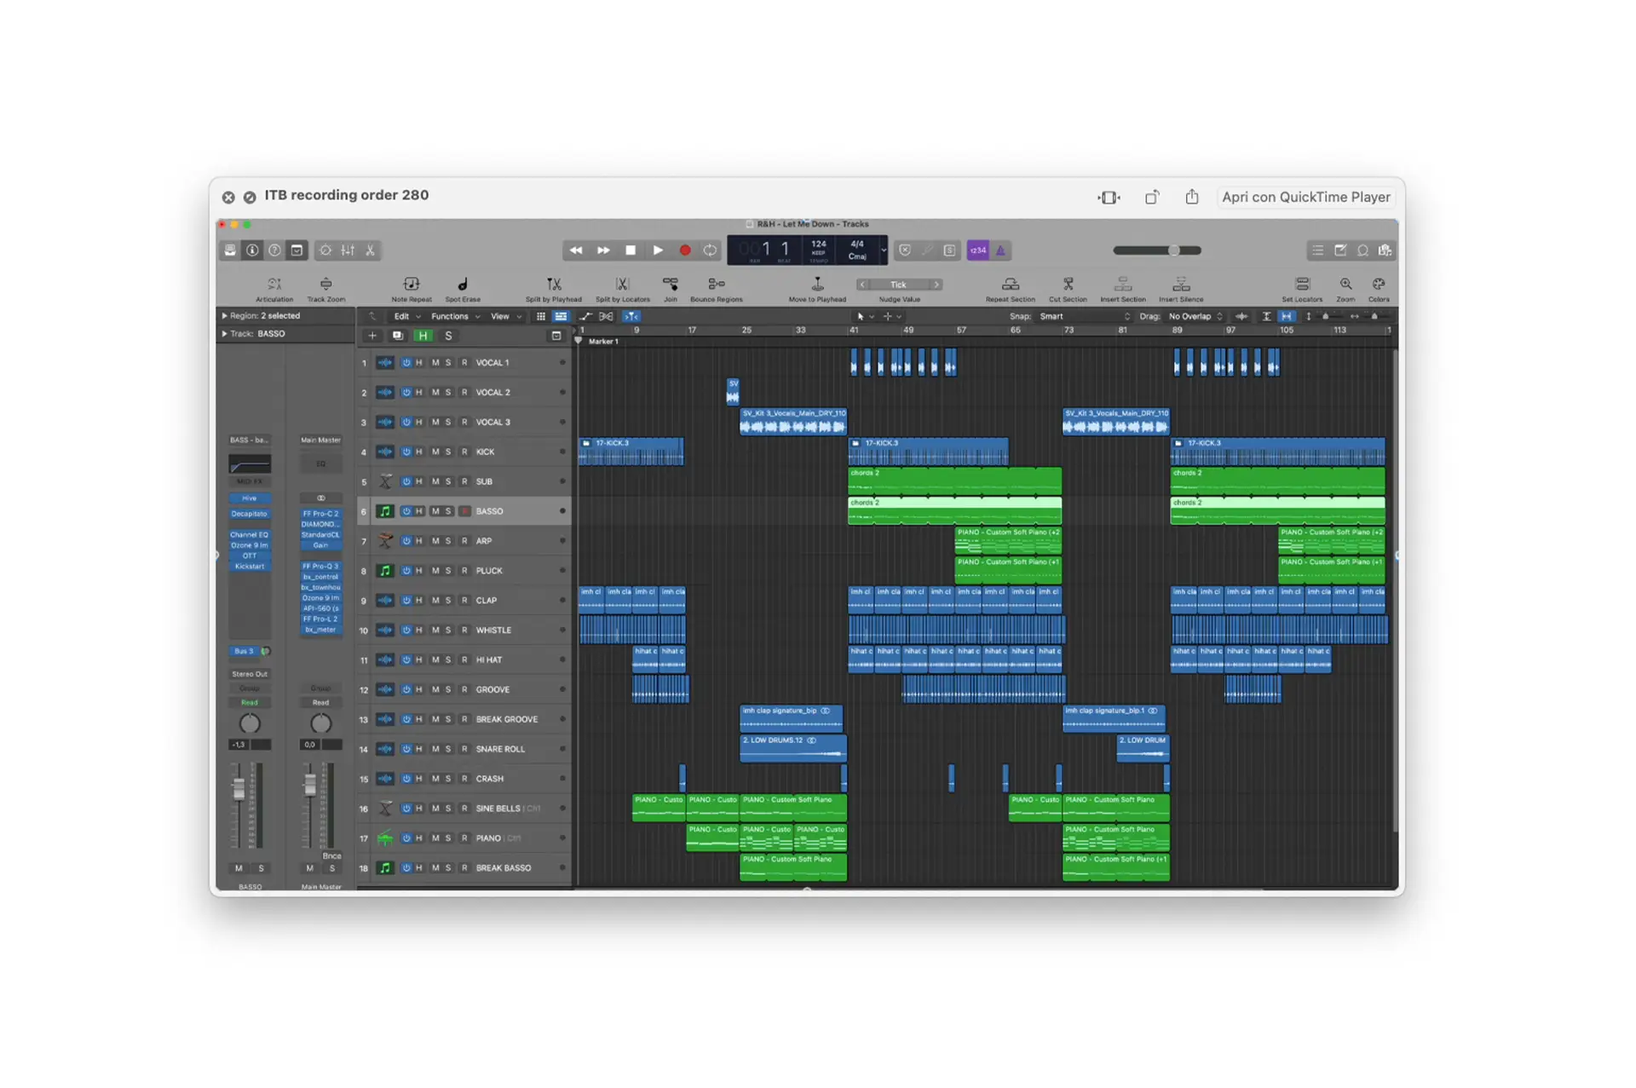
Task: Adjust the master volume slider
Action: tap(1157, 250)
